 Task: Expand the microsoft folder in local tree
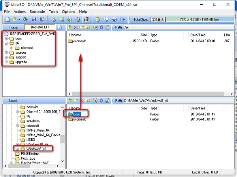(17, 126)
